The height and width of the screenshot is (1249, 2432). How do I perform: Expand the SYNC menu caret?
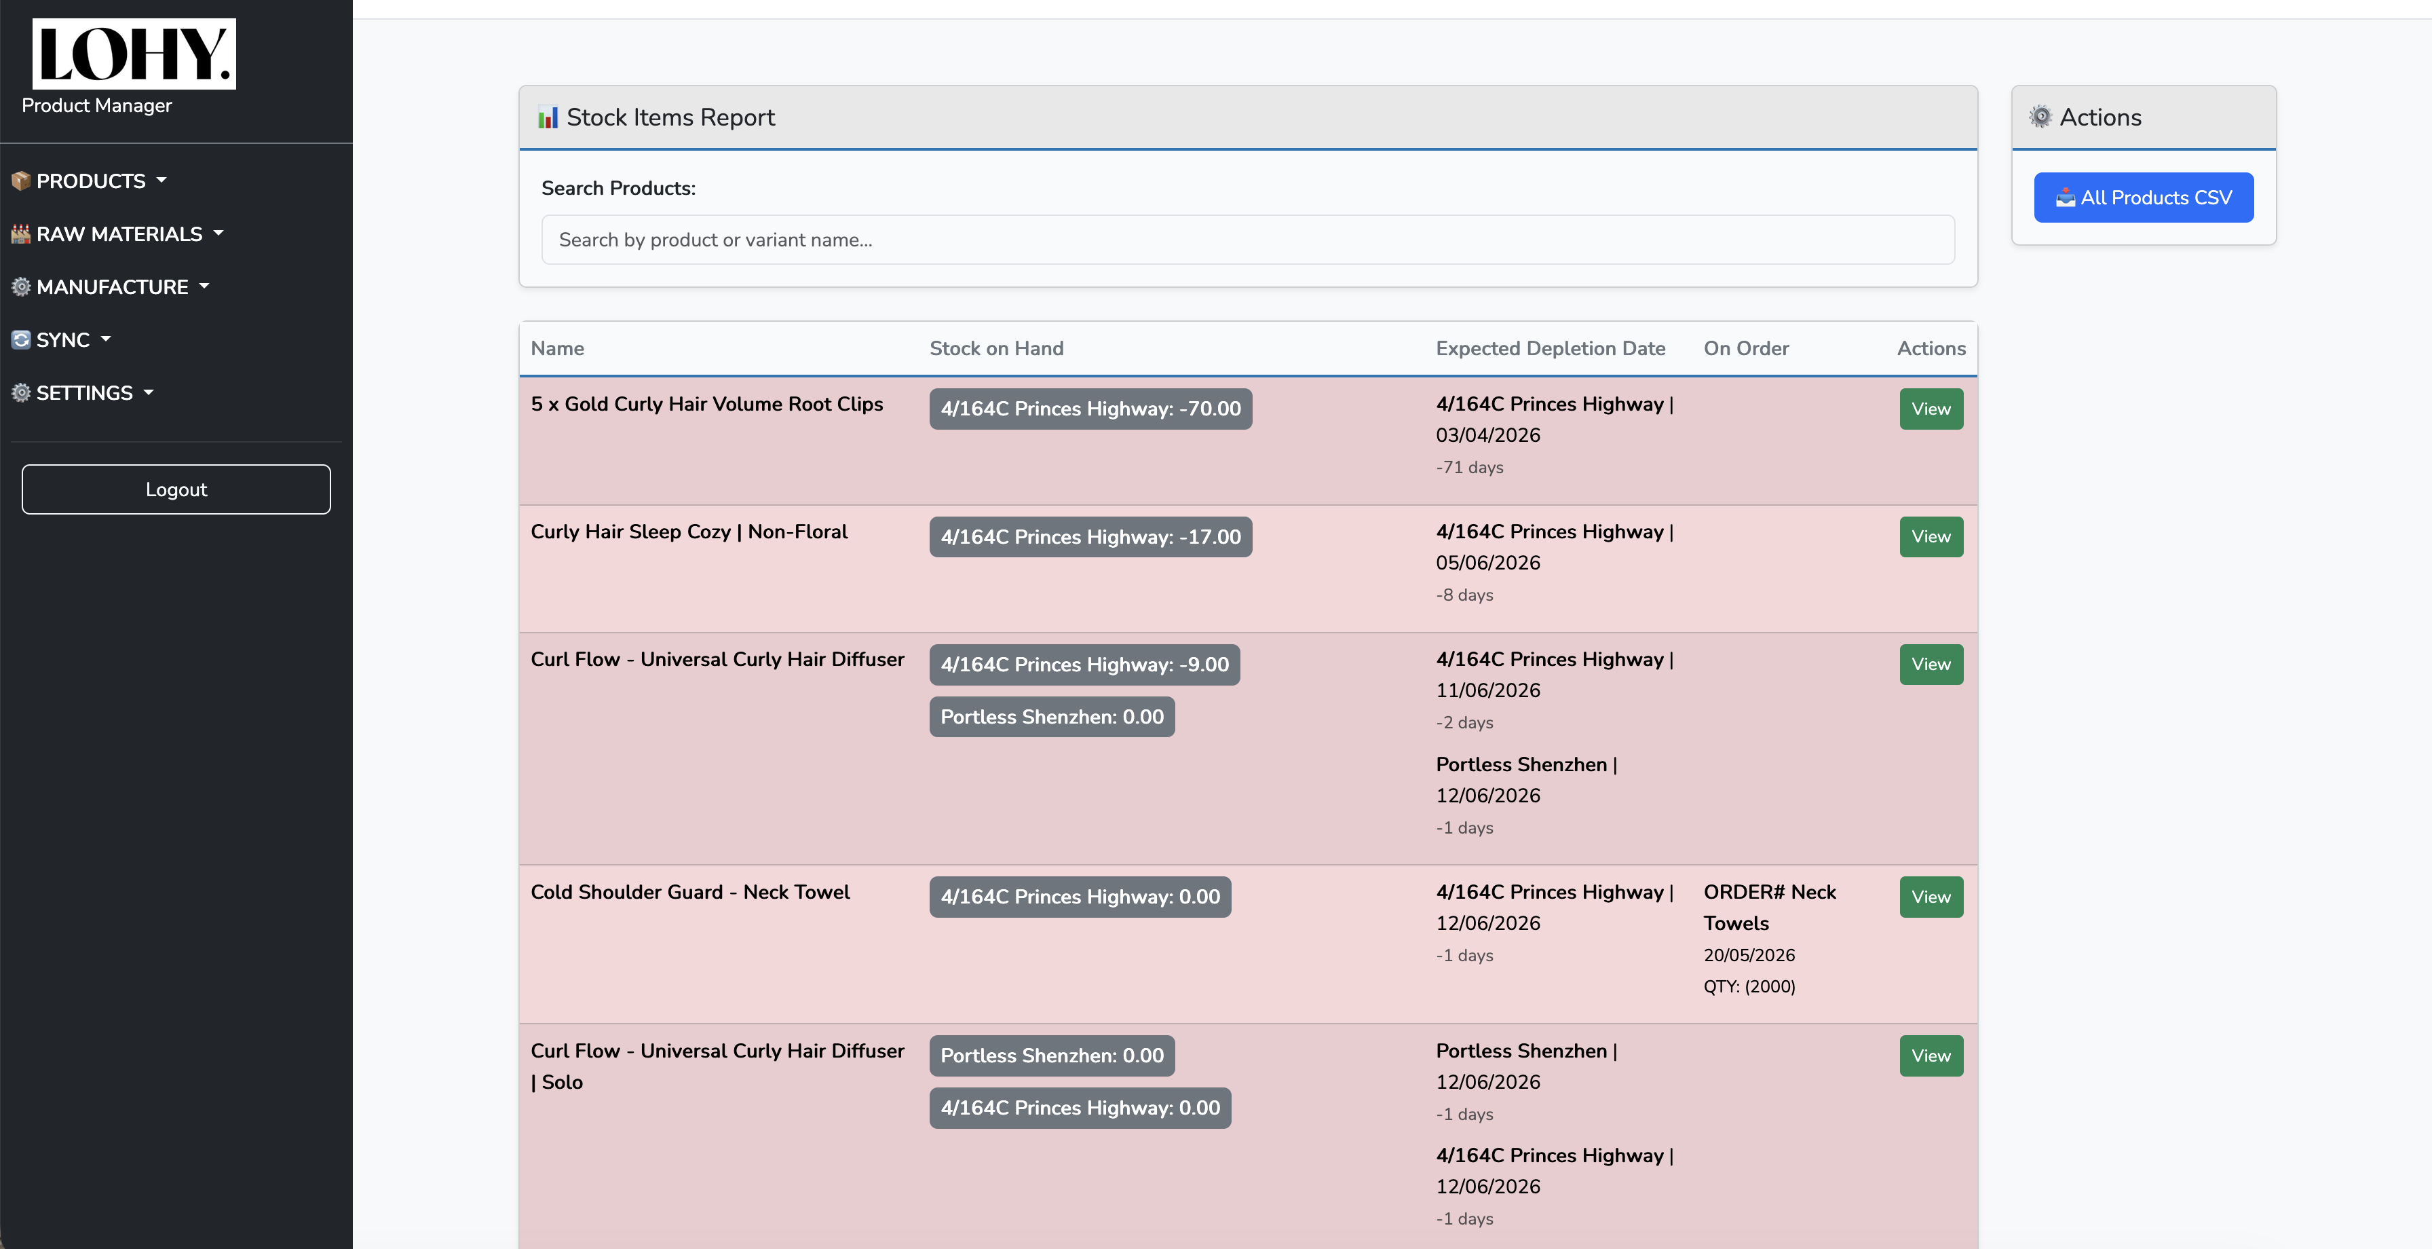tap(106, 338)
